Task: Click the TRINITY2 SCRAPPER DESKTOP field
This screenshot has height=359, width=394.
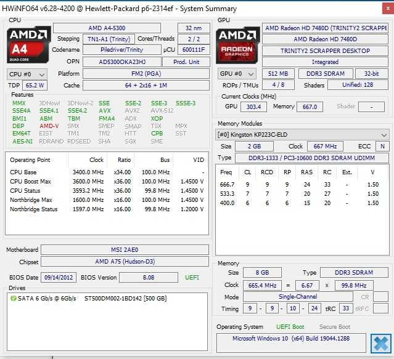Action: pos(325,51)
